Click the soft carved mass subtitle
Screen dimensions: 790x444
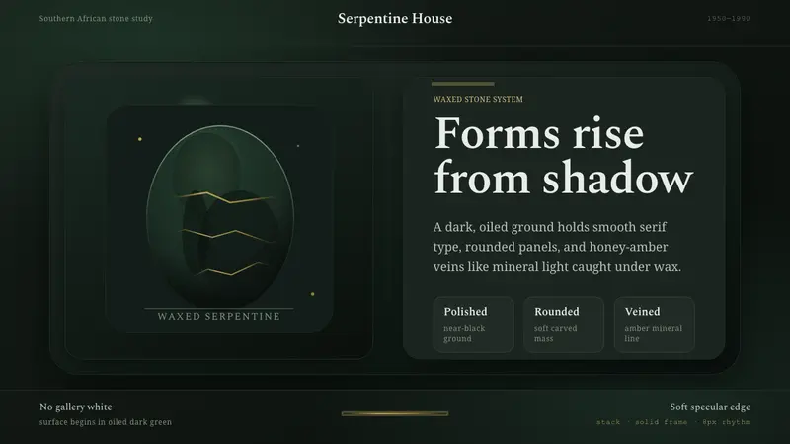[x=555, y=333]
